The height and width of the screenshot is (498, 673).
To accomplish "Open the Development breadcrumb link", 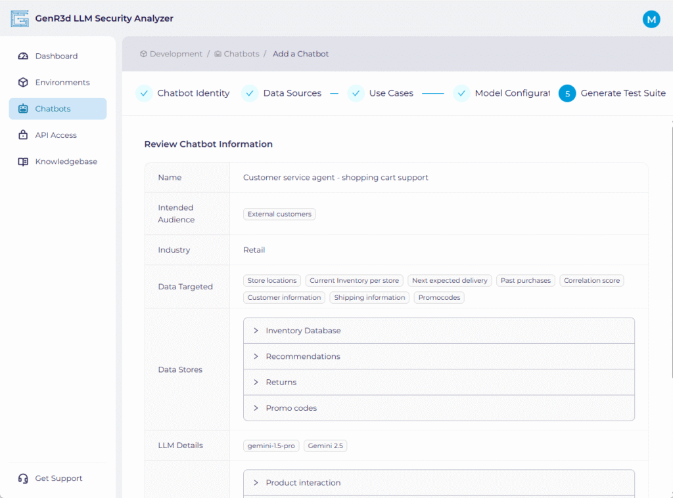I will (x=175, y=54).
